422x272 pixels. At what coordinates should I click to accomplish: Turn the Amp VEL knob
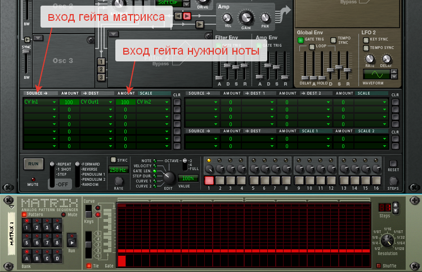click(x=227, y=18)
